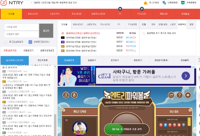Viewport: 200px width, 136px height.
Task: Switch to the 게임픽등록 tab
Action: pyautogui.click(x=42, y=60)
